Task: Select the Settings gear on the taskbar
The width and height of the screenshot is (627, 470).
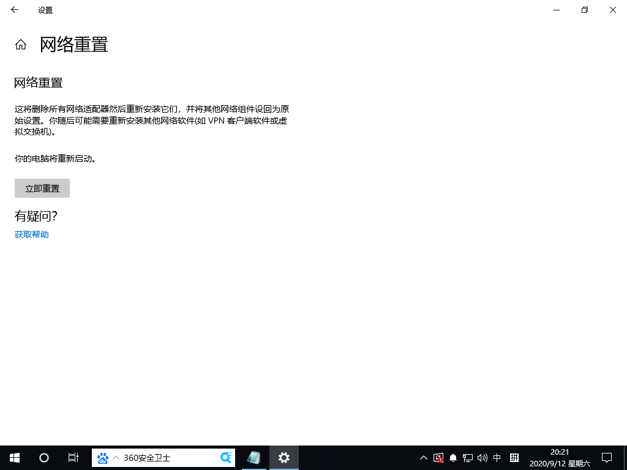Action: (x=283, y=457)
